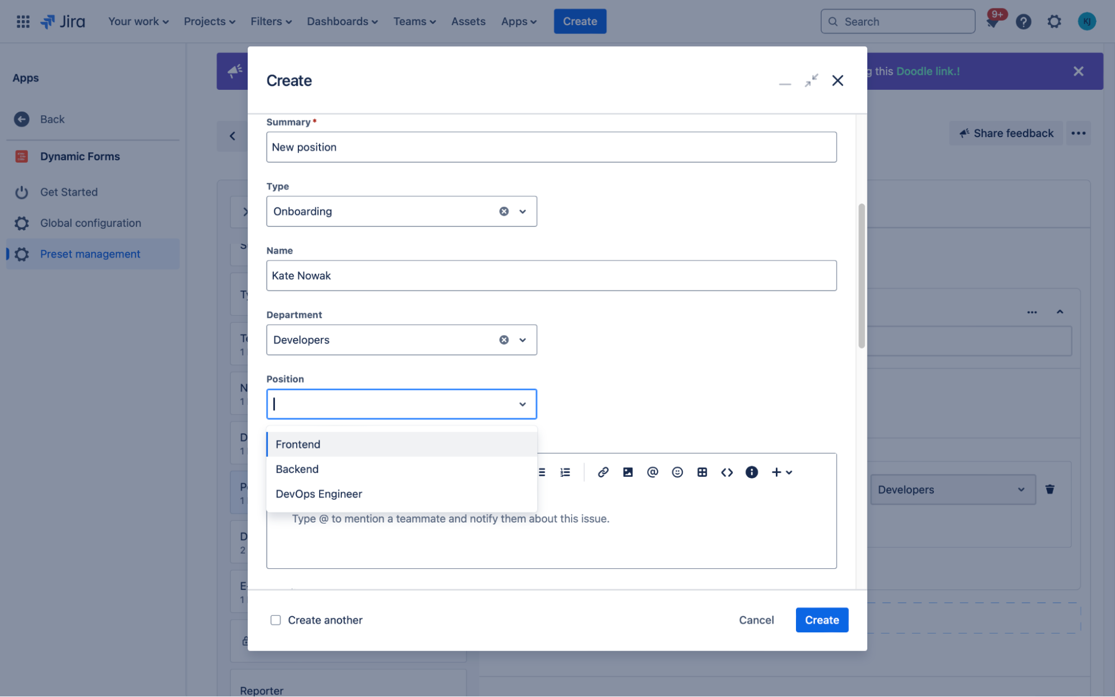The image size is (1115, 697).
Task: Click the info panel icon in toolbar
Action: 751,472
